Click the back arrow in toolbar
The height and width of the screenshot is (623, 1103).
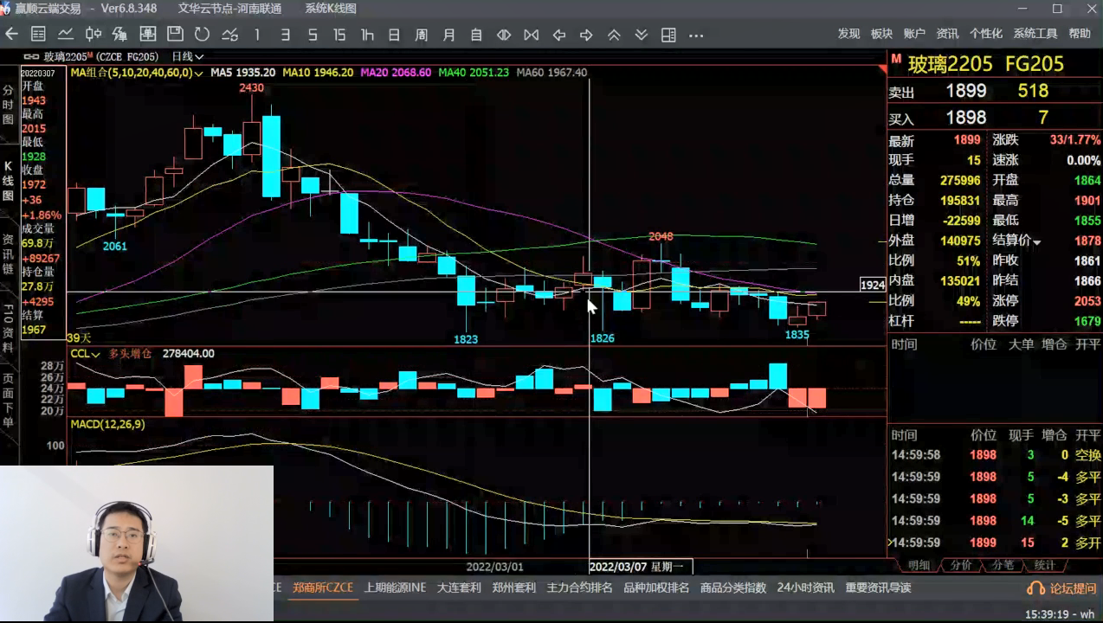pyautogui.click(x=11, y=35)
